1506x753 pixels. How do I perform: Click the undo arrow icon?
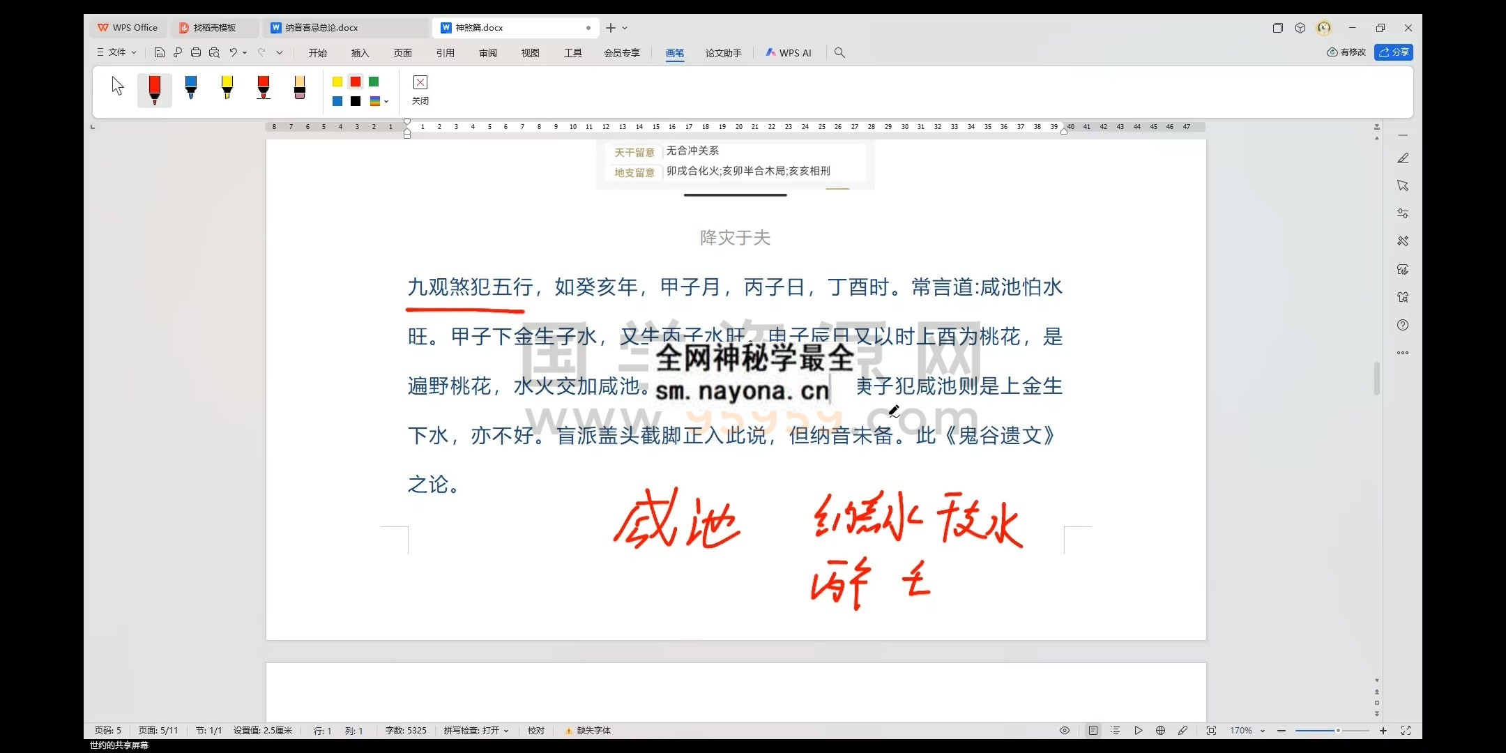coord(234,52)
